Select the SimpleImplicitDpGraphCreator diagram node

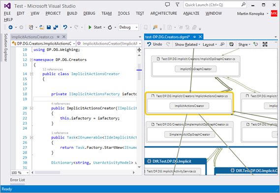pyautogui.click(x=189, y=135)
